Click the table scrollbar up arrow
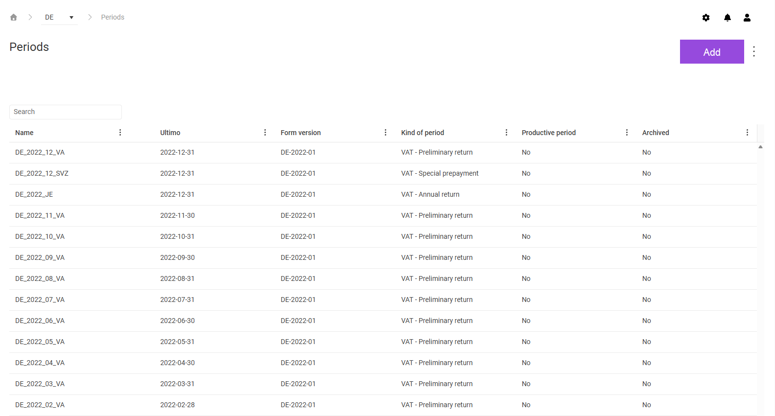775x416 pixels. point(760,147)
